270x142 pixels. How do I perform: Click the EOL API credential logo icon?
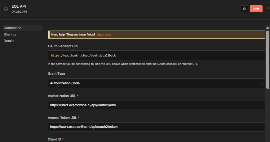click(6, 9)
